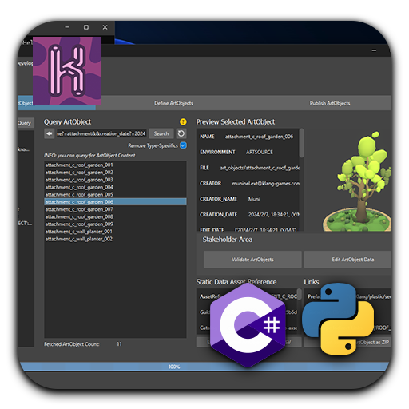Select attachment_c_roof_garden_002 in the list
This screenshot has height=409, width=409.
(115, 173)
